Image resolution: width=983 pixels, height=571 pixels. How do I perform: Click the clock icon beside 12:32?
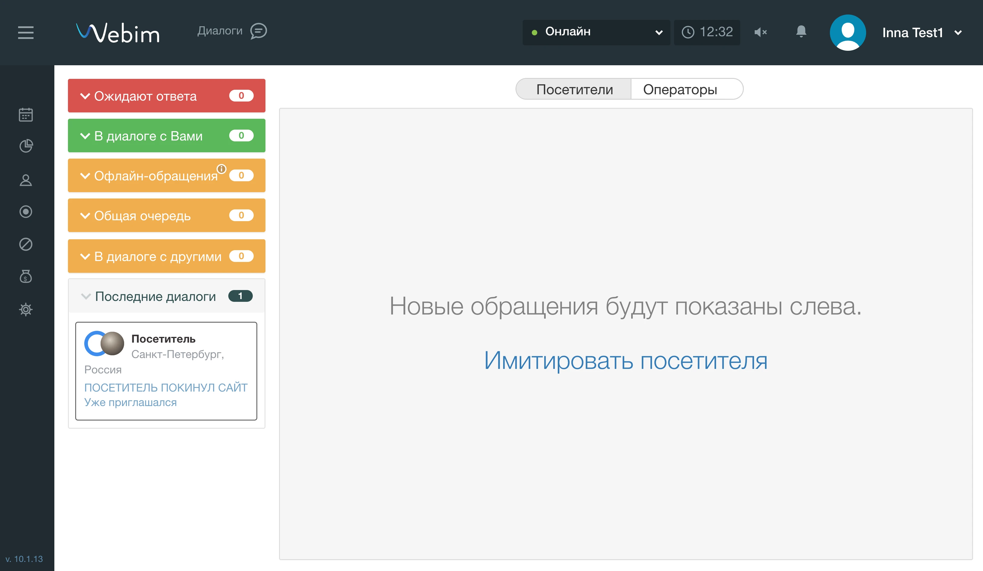point(688,32)
